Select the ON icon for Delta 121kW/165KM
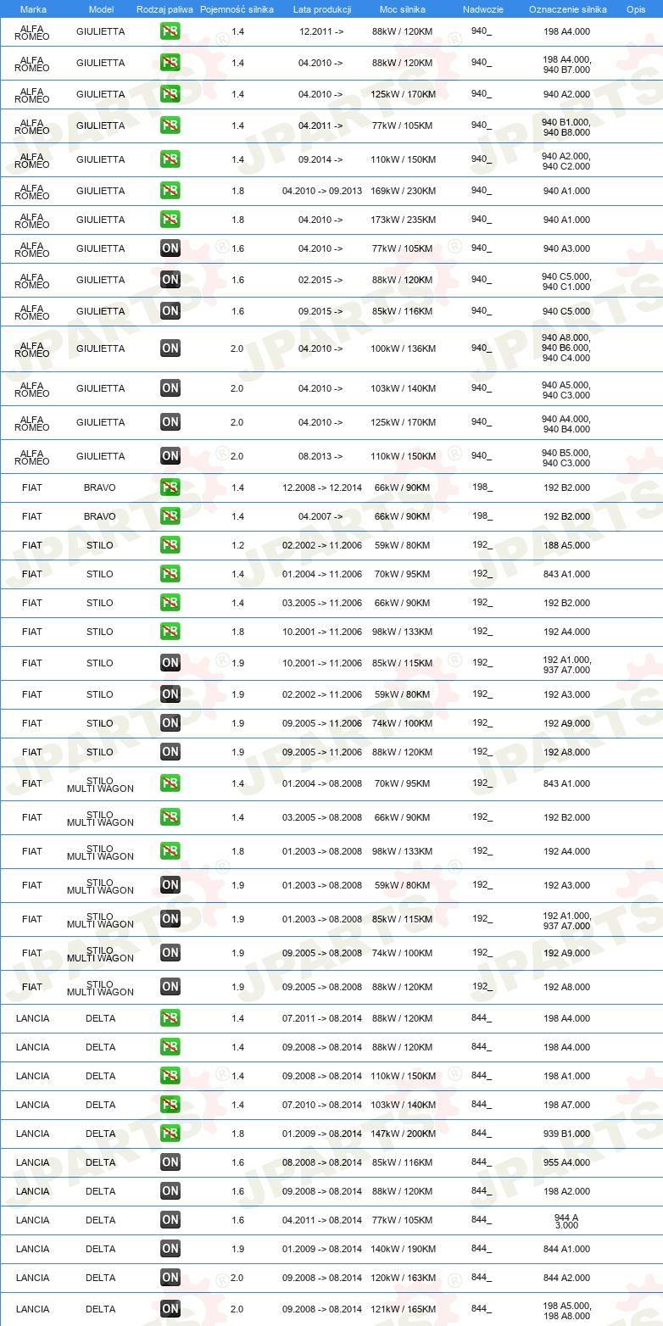This screenshot has width=663, height=1326. [x=170, y=1309]
